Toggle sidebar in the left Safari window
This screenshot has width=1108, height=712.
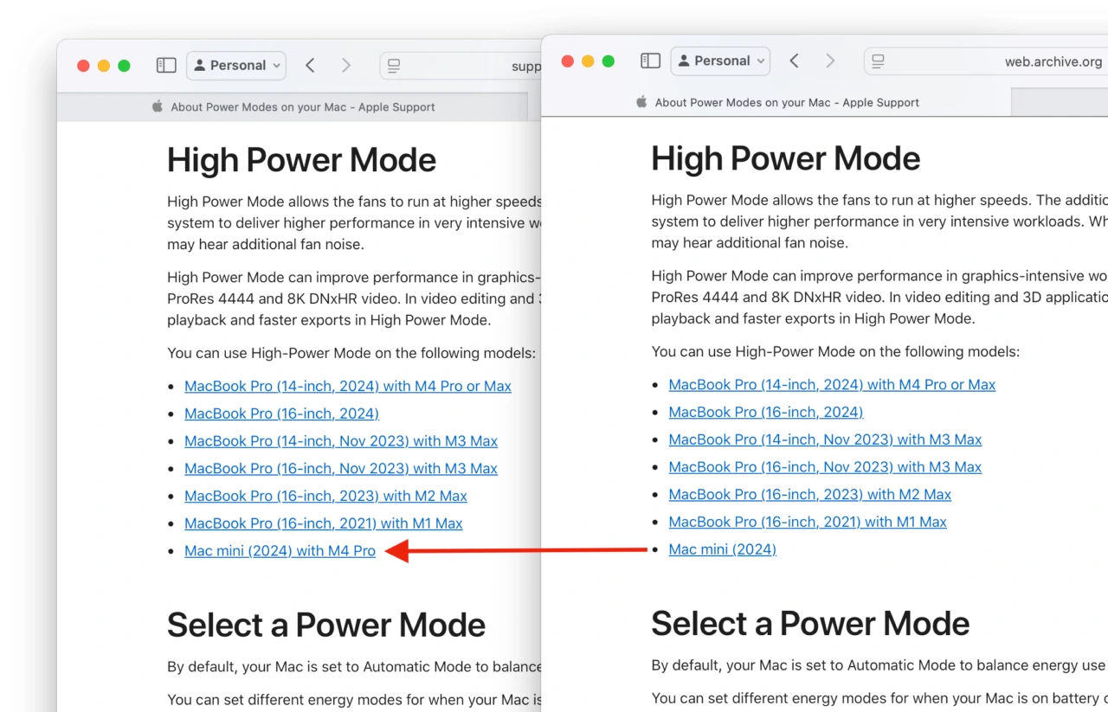point(166,66)
